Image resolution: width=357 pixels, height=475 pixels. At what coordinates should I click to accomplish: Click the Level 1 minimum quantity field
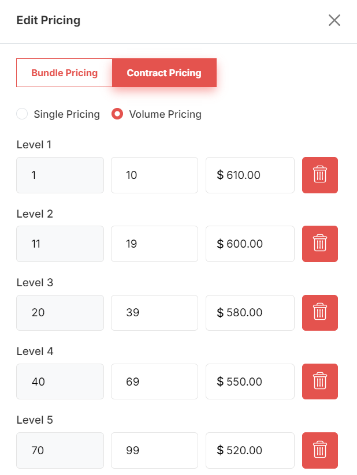tap(59, 175)
